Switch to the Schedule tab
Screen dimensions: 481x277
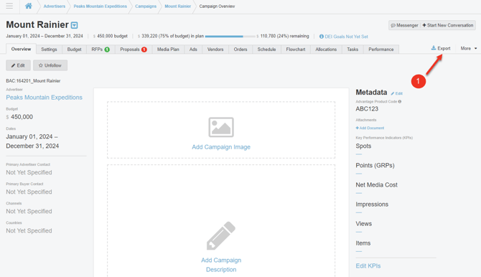click(x=266, y=50)
